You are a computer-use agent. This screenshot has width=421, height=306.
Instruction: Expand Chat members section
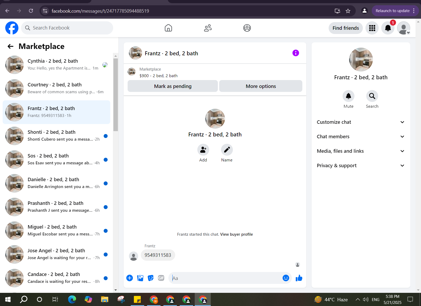click(360, 137)
